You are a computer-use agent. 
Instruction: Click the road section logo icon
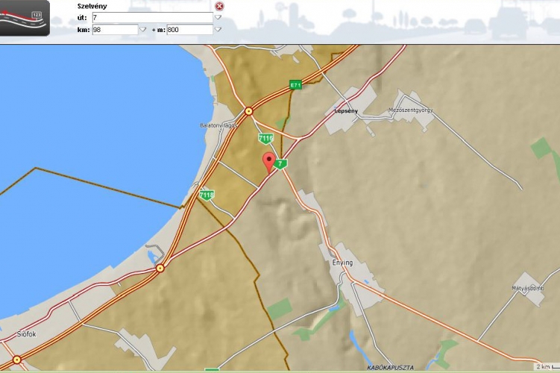(x=25, y=18)
